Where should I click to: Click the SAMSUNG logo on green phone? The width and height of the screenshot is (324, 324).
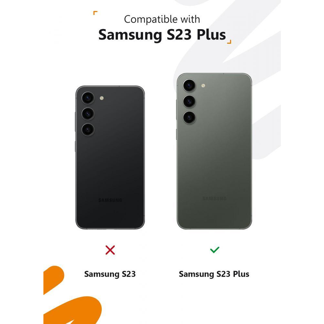tap(214, 199)
